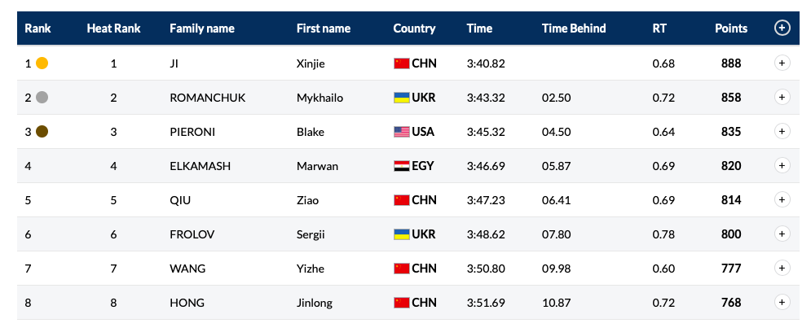
Task: Click China flag in JI row
Action: point(401,64)
